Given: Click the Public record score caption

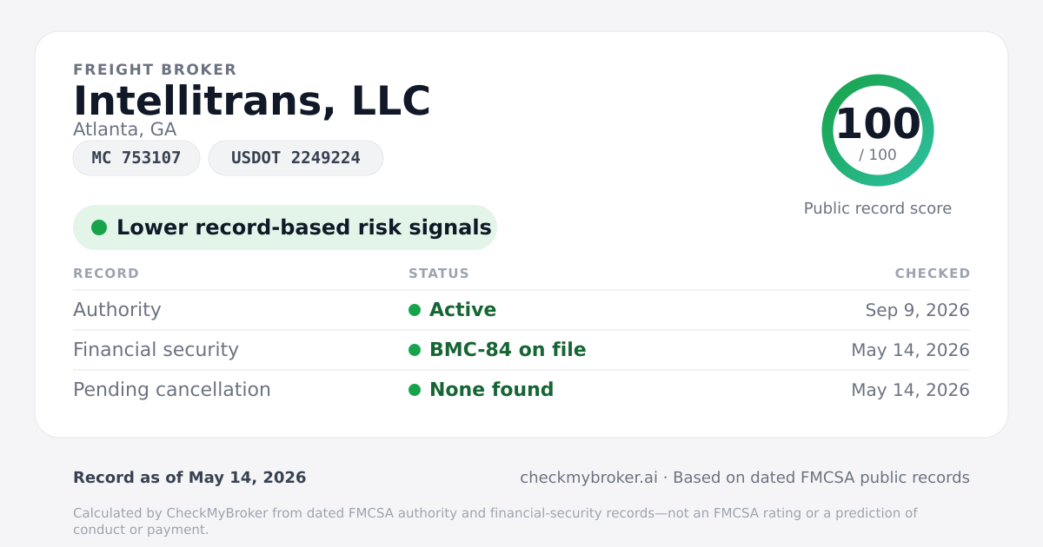Looking at the screenshot, I should point(878,208).
